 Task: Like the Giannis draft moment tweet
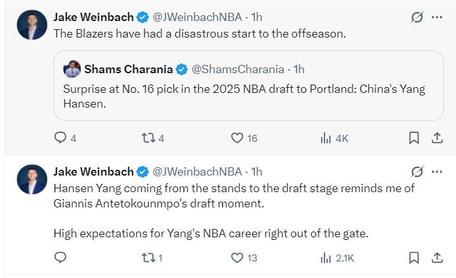click(x=237, y=258)
